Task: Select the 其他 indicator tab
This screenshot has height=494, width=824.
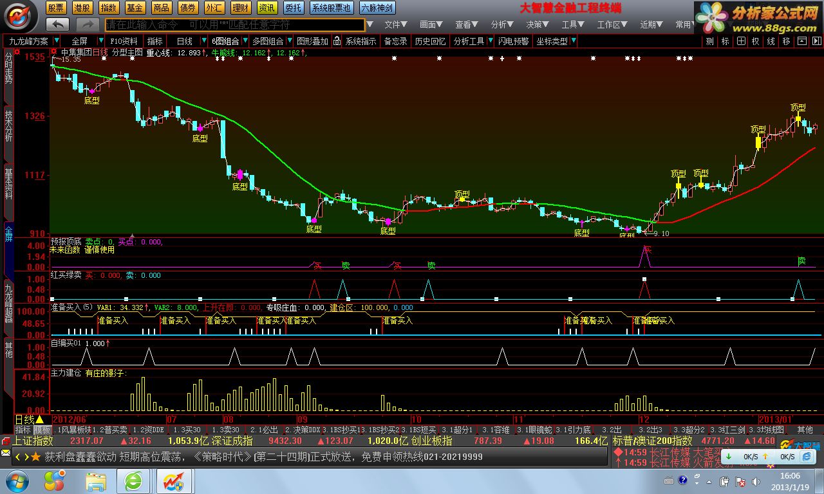Action: coord(805,430)
